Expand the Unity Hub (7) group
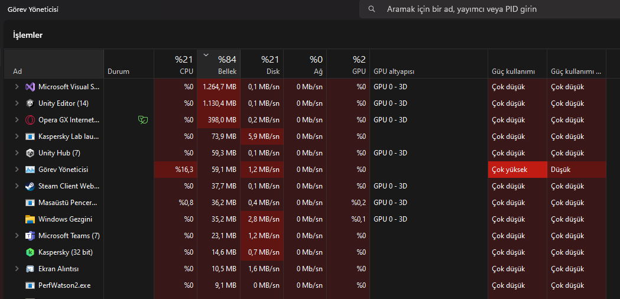 17,152
